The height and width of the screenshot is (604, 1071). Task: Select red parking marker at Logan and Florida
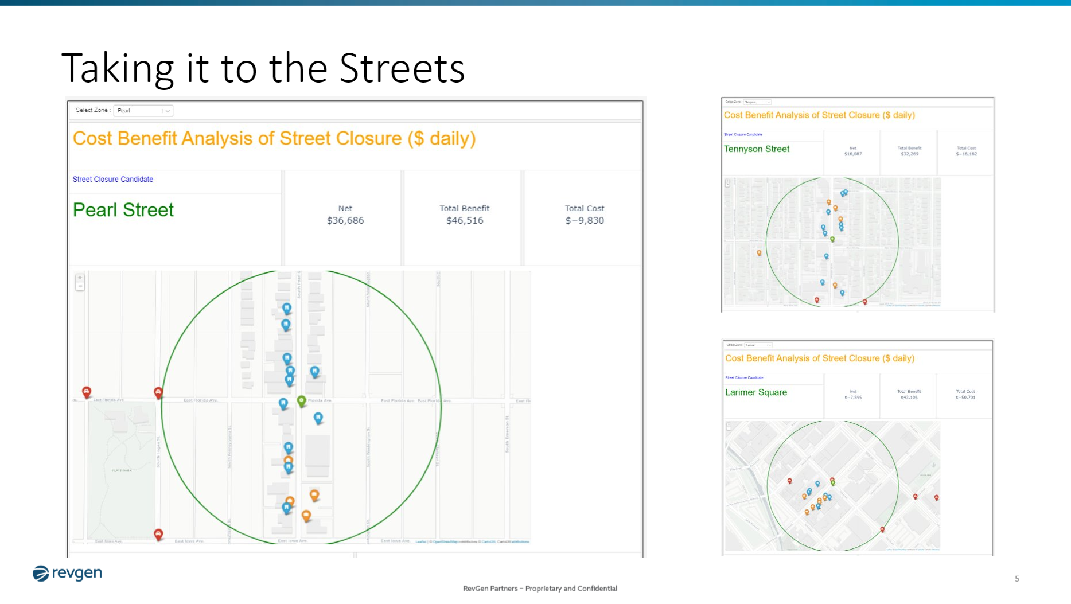(158, 392)
